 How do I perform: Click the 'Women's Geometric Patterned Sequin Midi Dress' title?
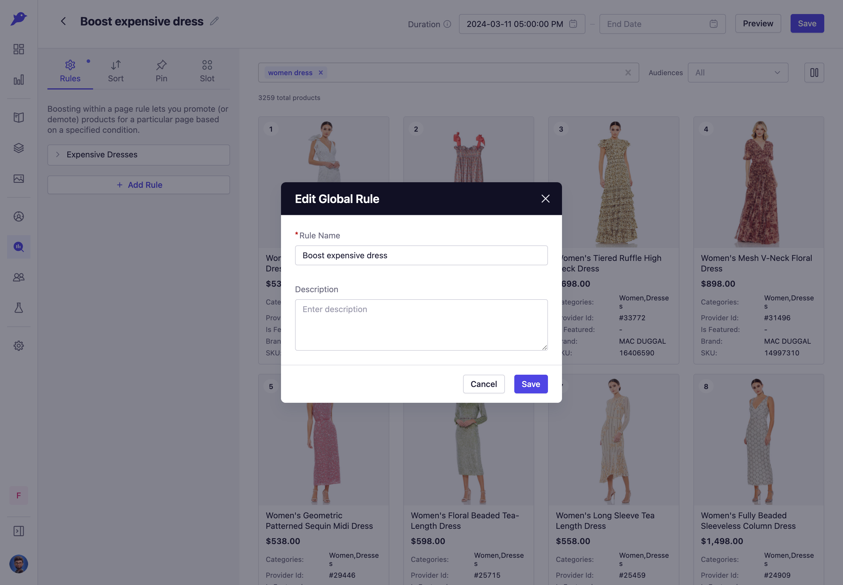coord(319,520)
